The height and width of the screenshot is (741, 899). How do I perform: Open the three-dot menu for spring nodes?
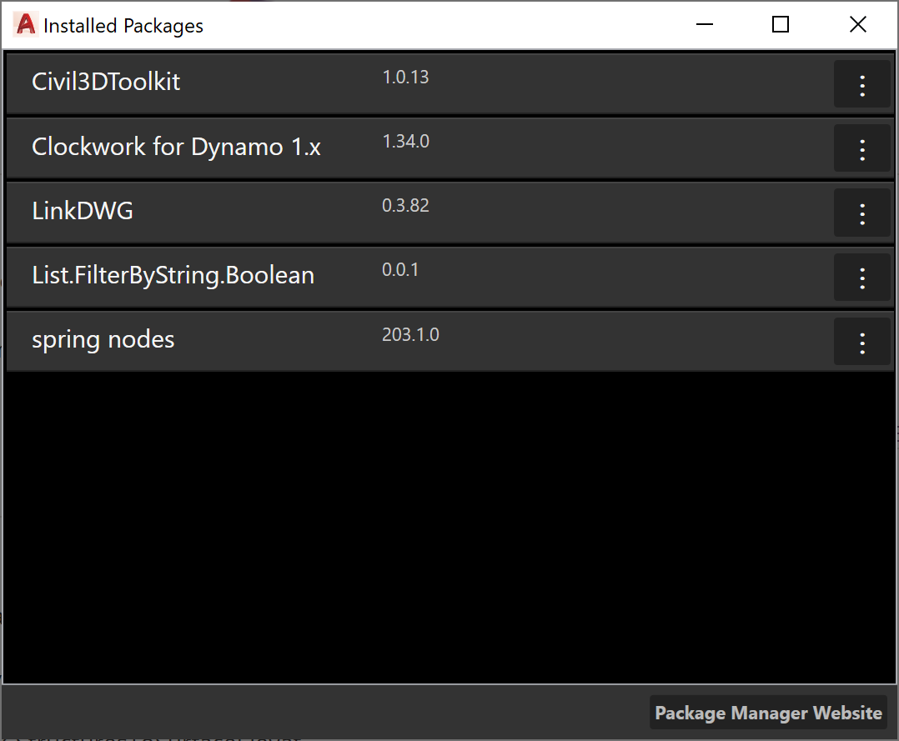pos(861,342)
